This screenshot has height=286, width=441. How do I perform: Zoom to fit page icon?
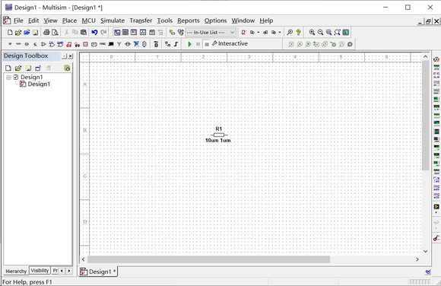pyautogui.click(x=338, y=33)
